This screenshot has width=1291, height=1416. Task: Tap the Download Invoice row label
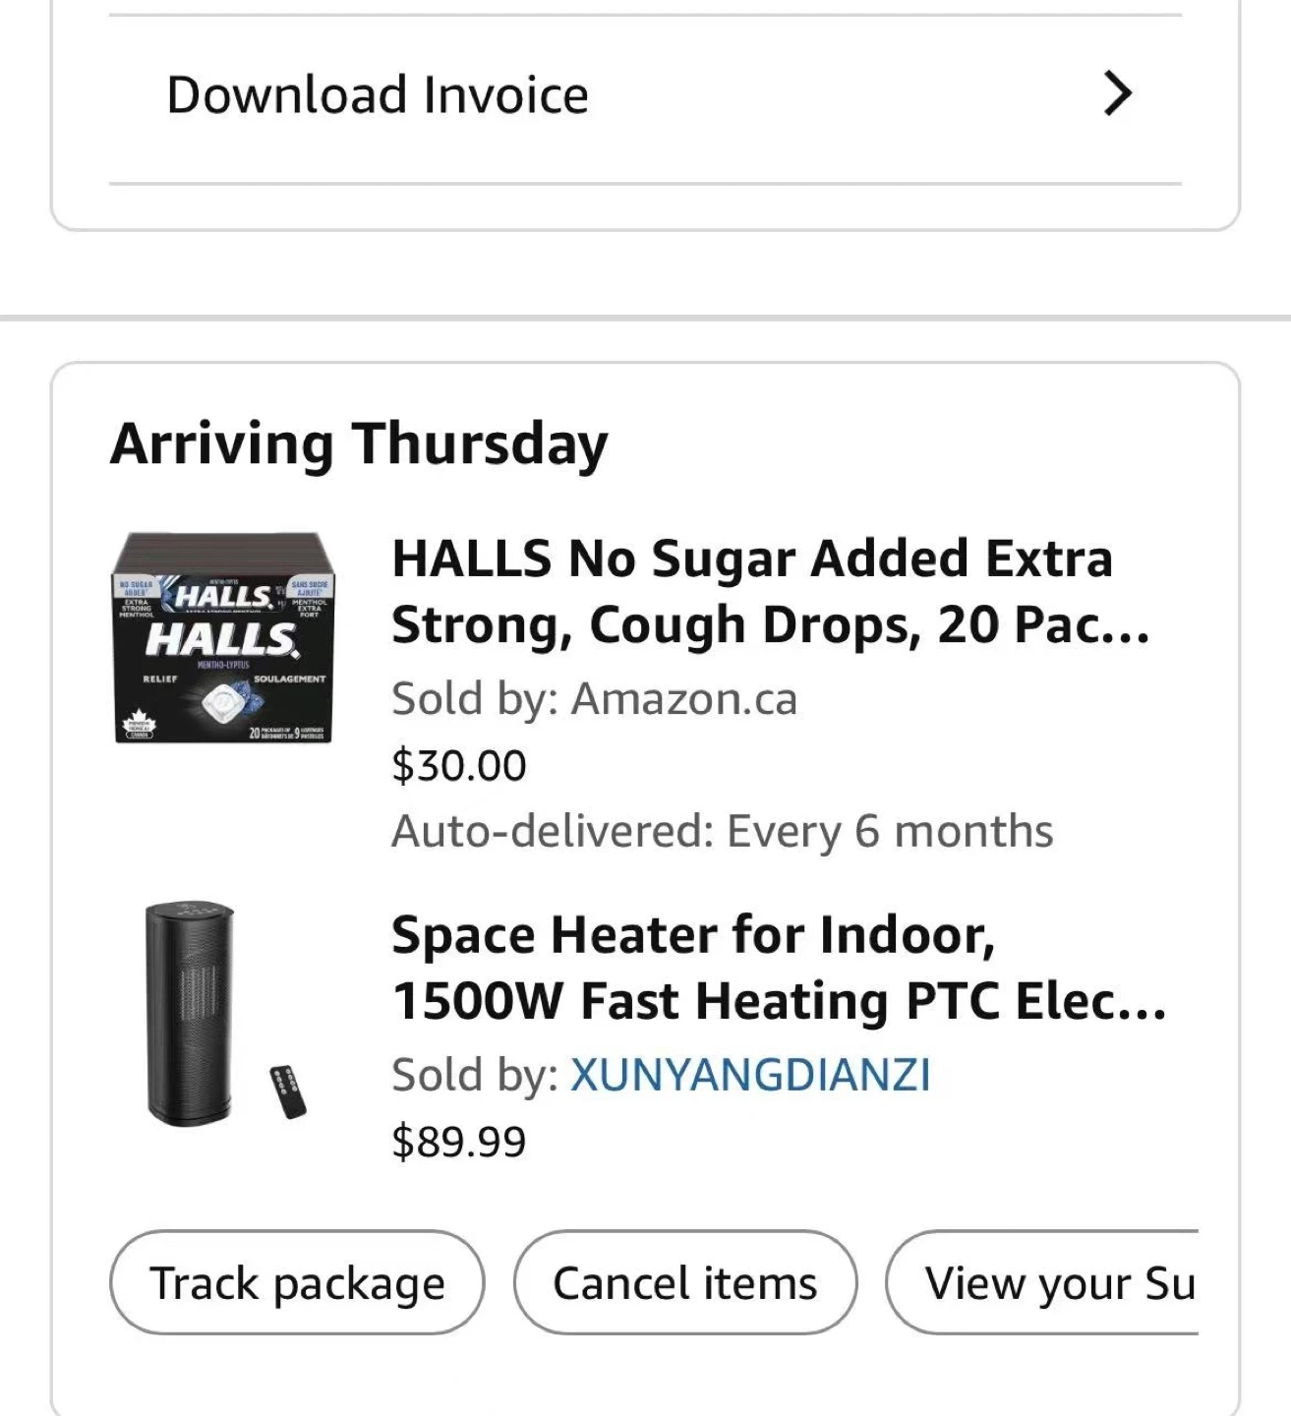point(378,95)
